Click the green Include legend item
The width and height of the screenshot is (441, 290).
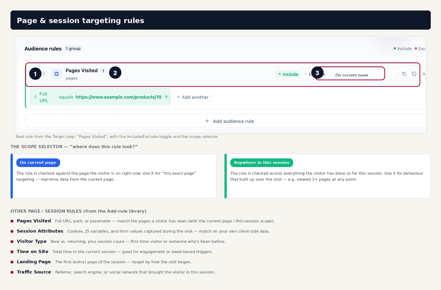coord(403,49)
